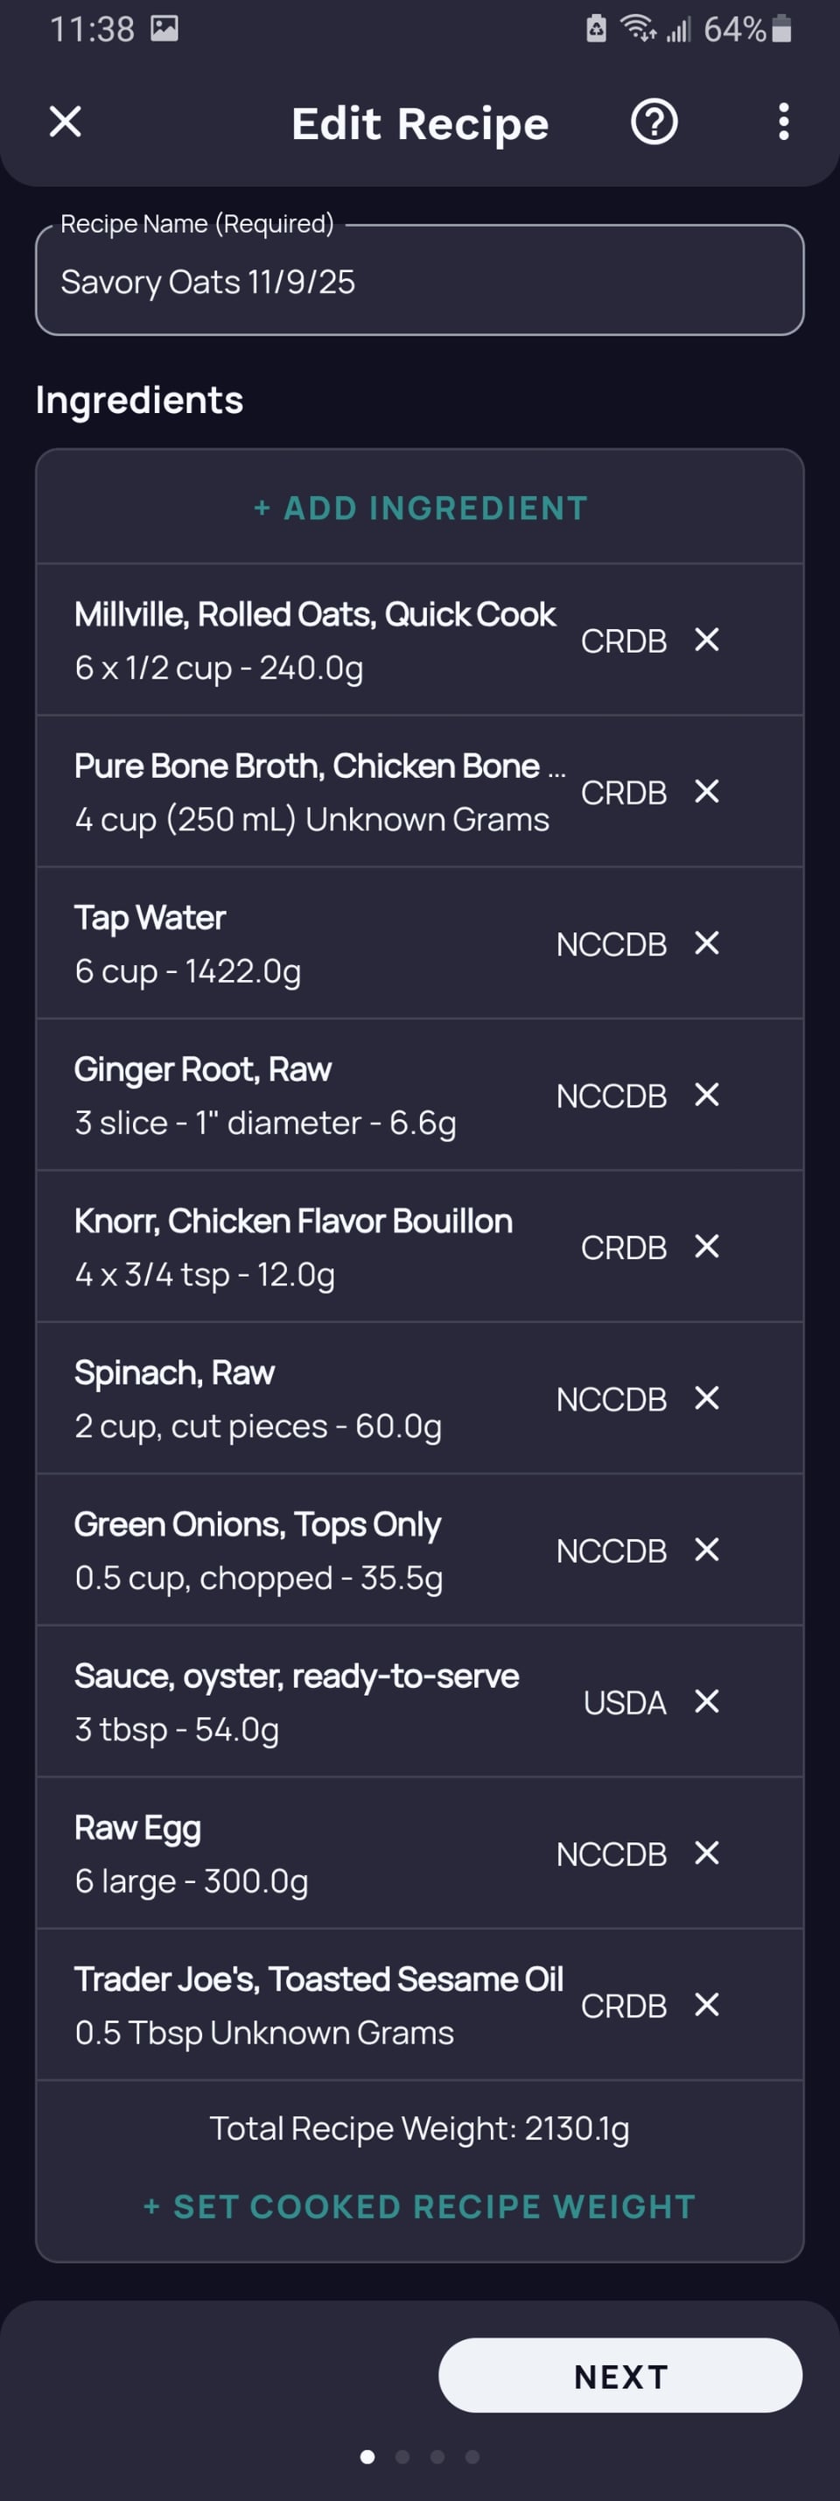The width and height of the screenshot is (840, 2501).
Task: Remove Green Onions ingredient
Action: pyautogui.click(x=707, y=1550)
